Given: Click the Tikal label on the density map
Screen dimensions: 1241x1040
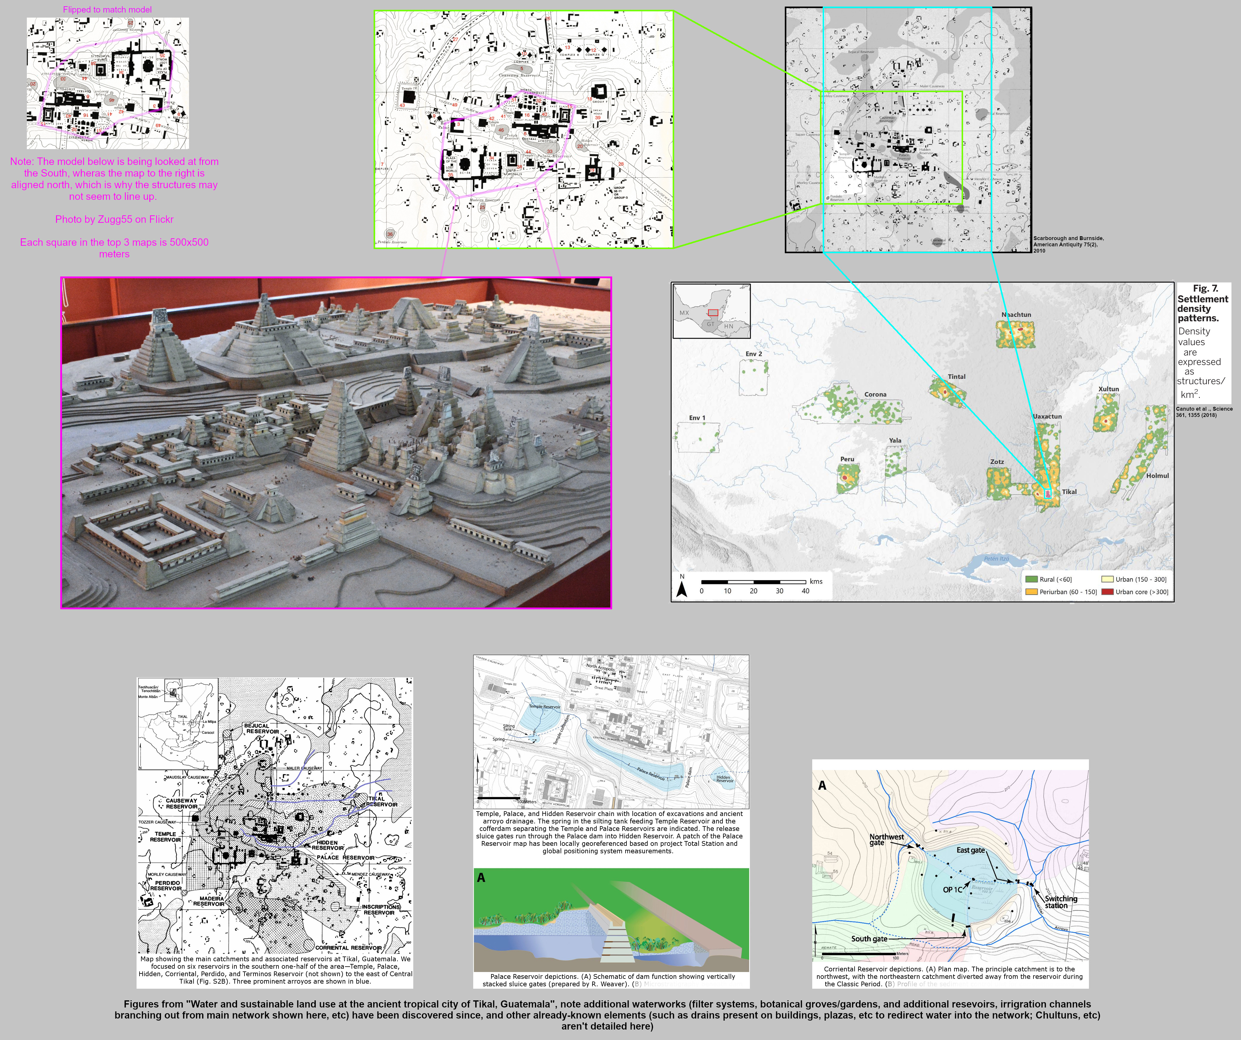Looking at the screenshot, I should [1069, 491].
